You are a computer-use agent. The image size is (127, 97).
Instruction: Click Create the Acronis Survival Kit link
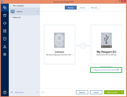[x=105, y=70]
